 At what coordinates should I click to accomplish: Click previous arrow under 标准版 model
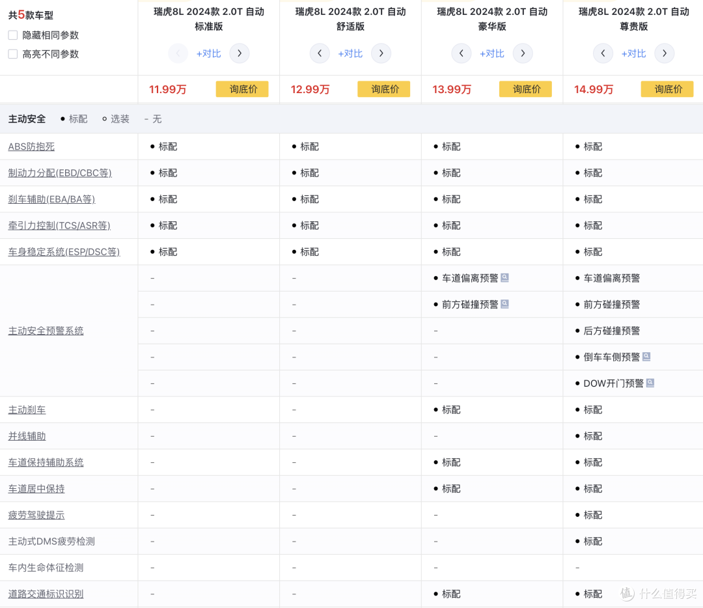pos(178,53)
